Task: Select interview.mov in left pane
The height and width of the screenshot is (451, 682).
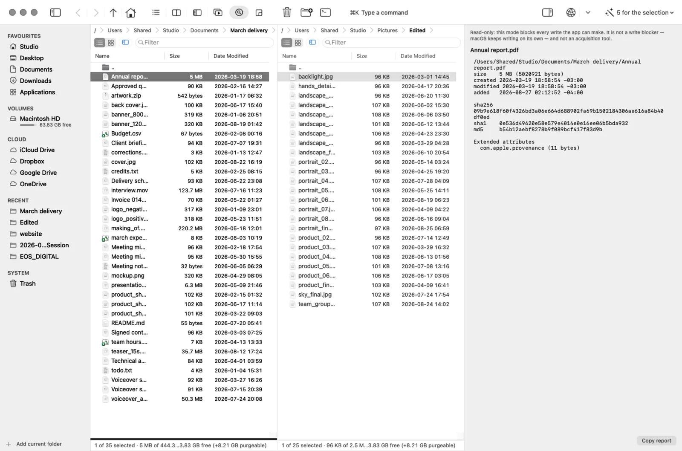Action: [x=180, y=191]
